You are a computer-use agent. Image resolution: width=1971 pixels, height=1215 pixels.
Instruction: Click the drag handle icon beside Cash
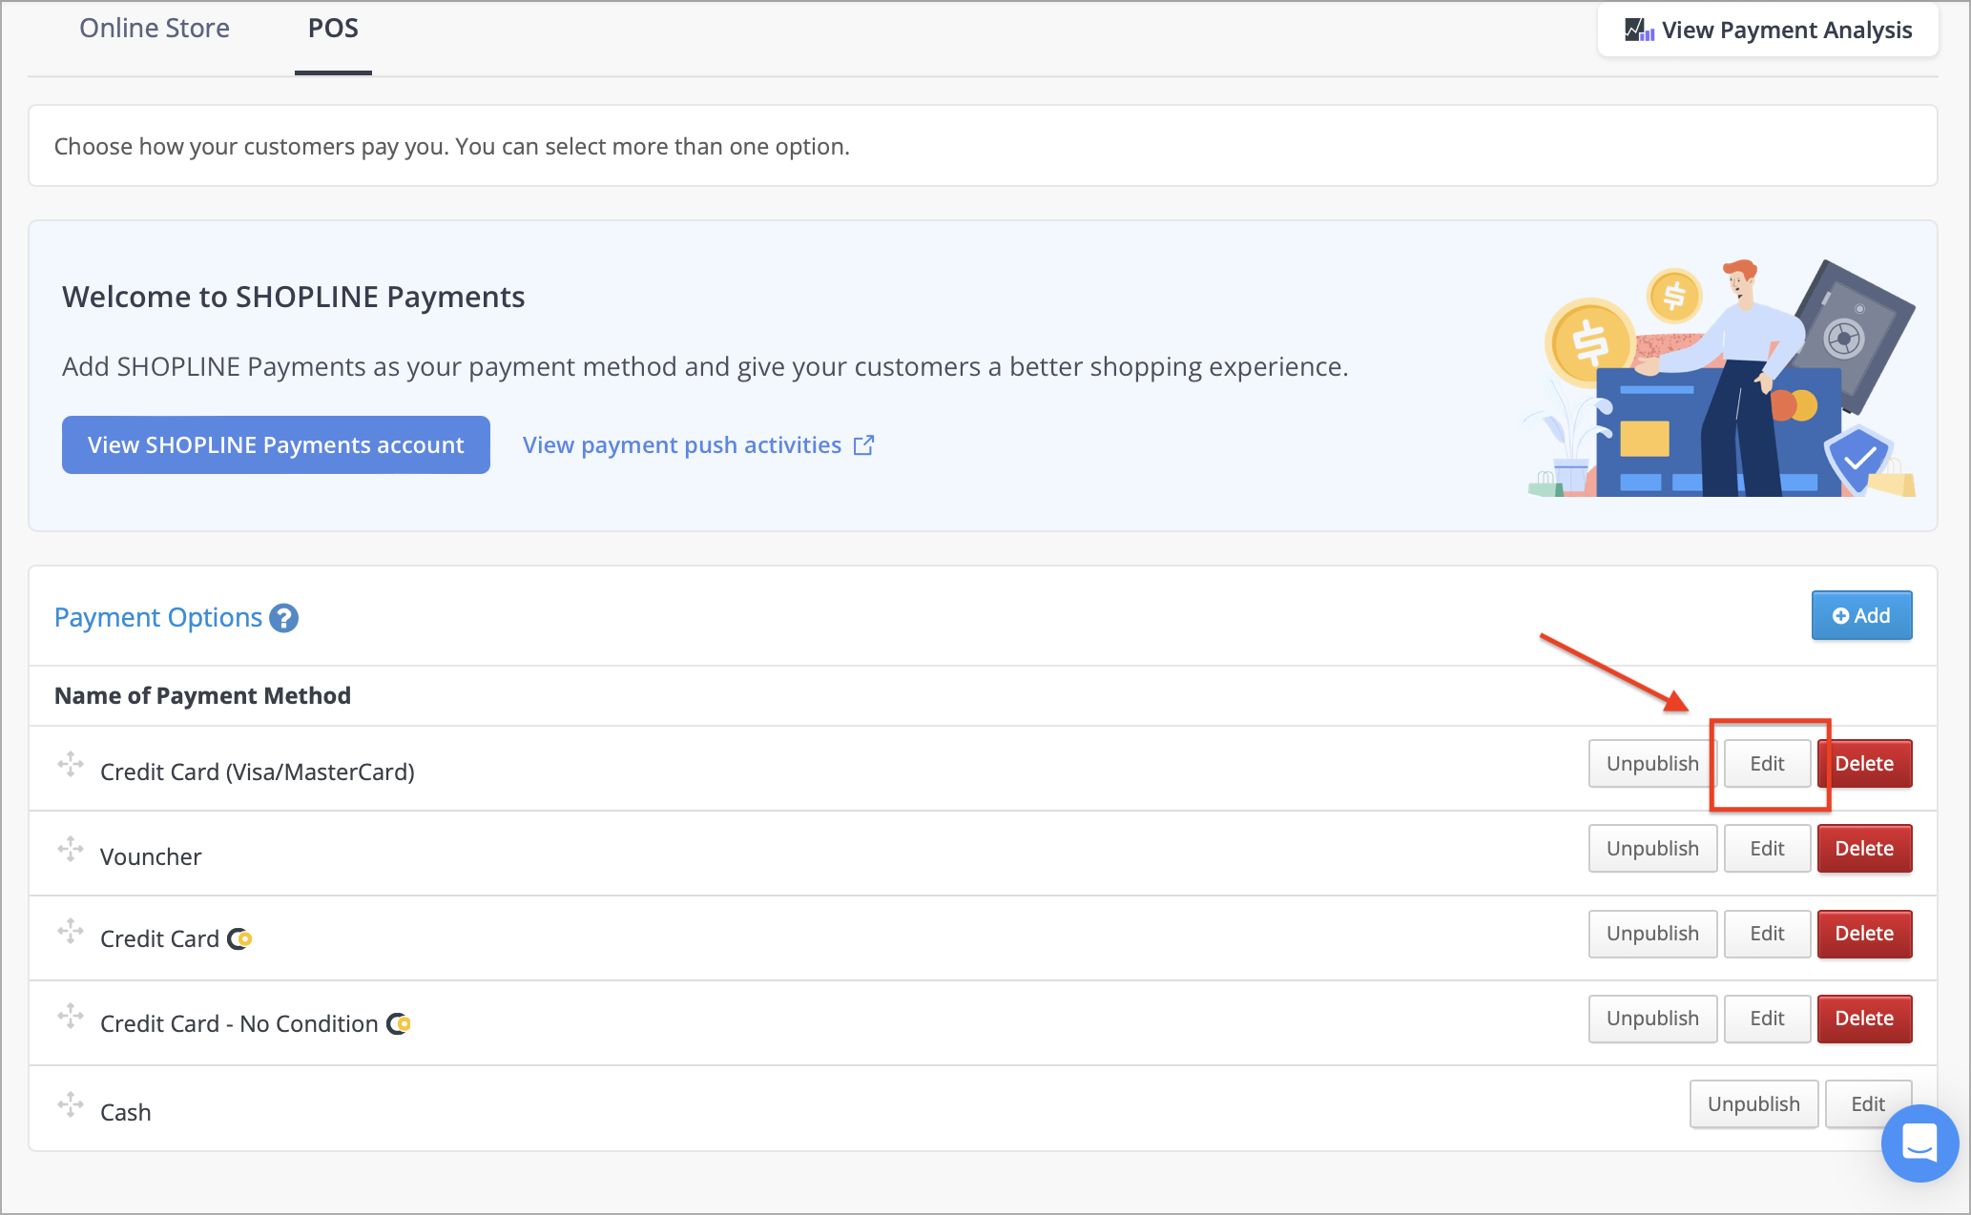tap(71, 1104)
